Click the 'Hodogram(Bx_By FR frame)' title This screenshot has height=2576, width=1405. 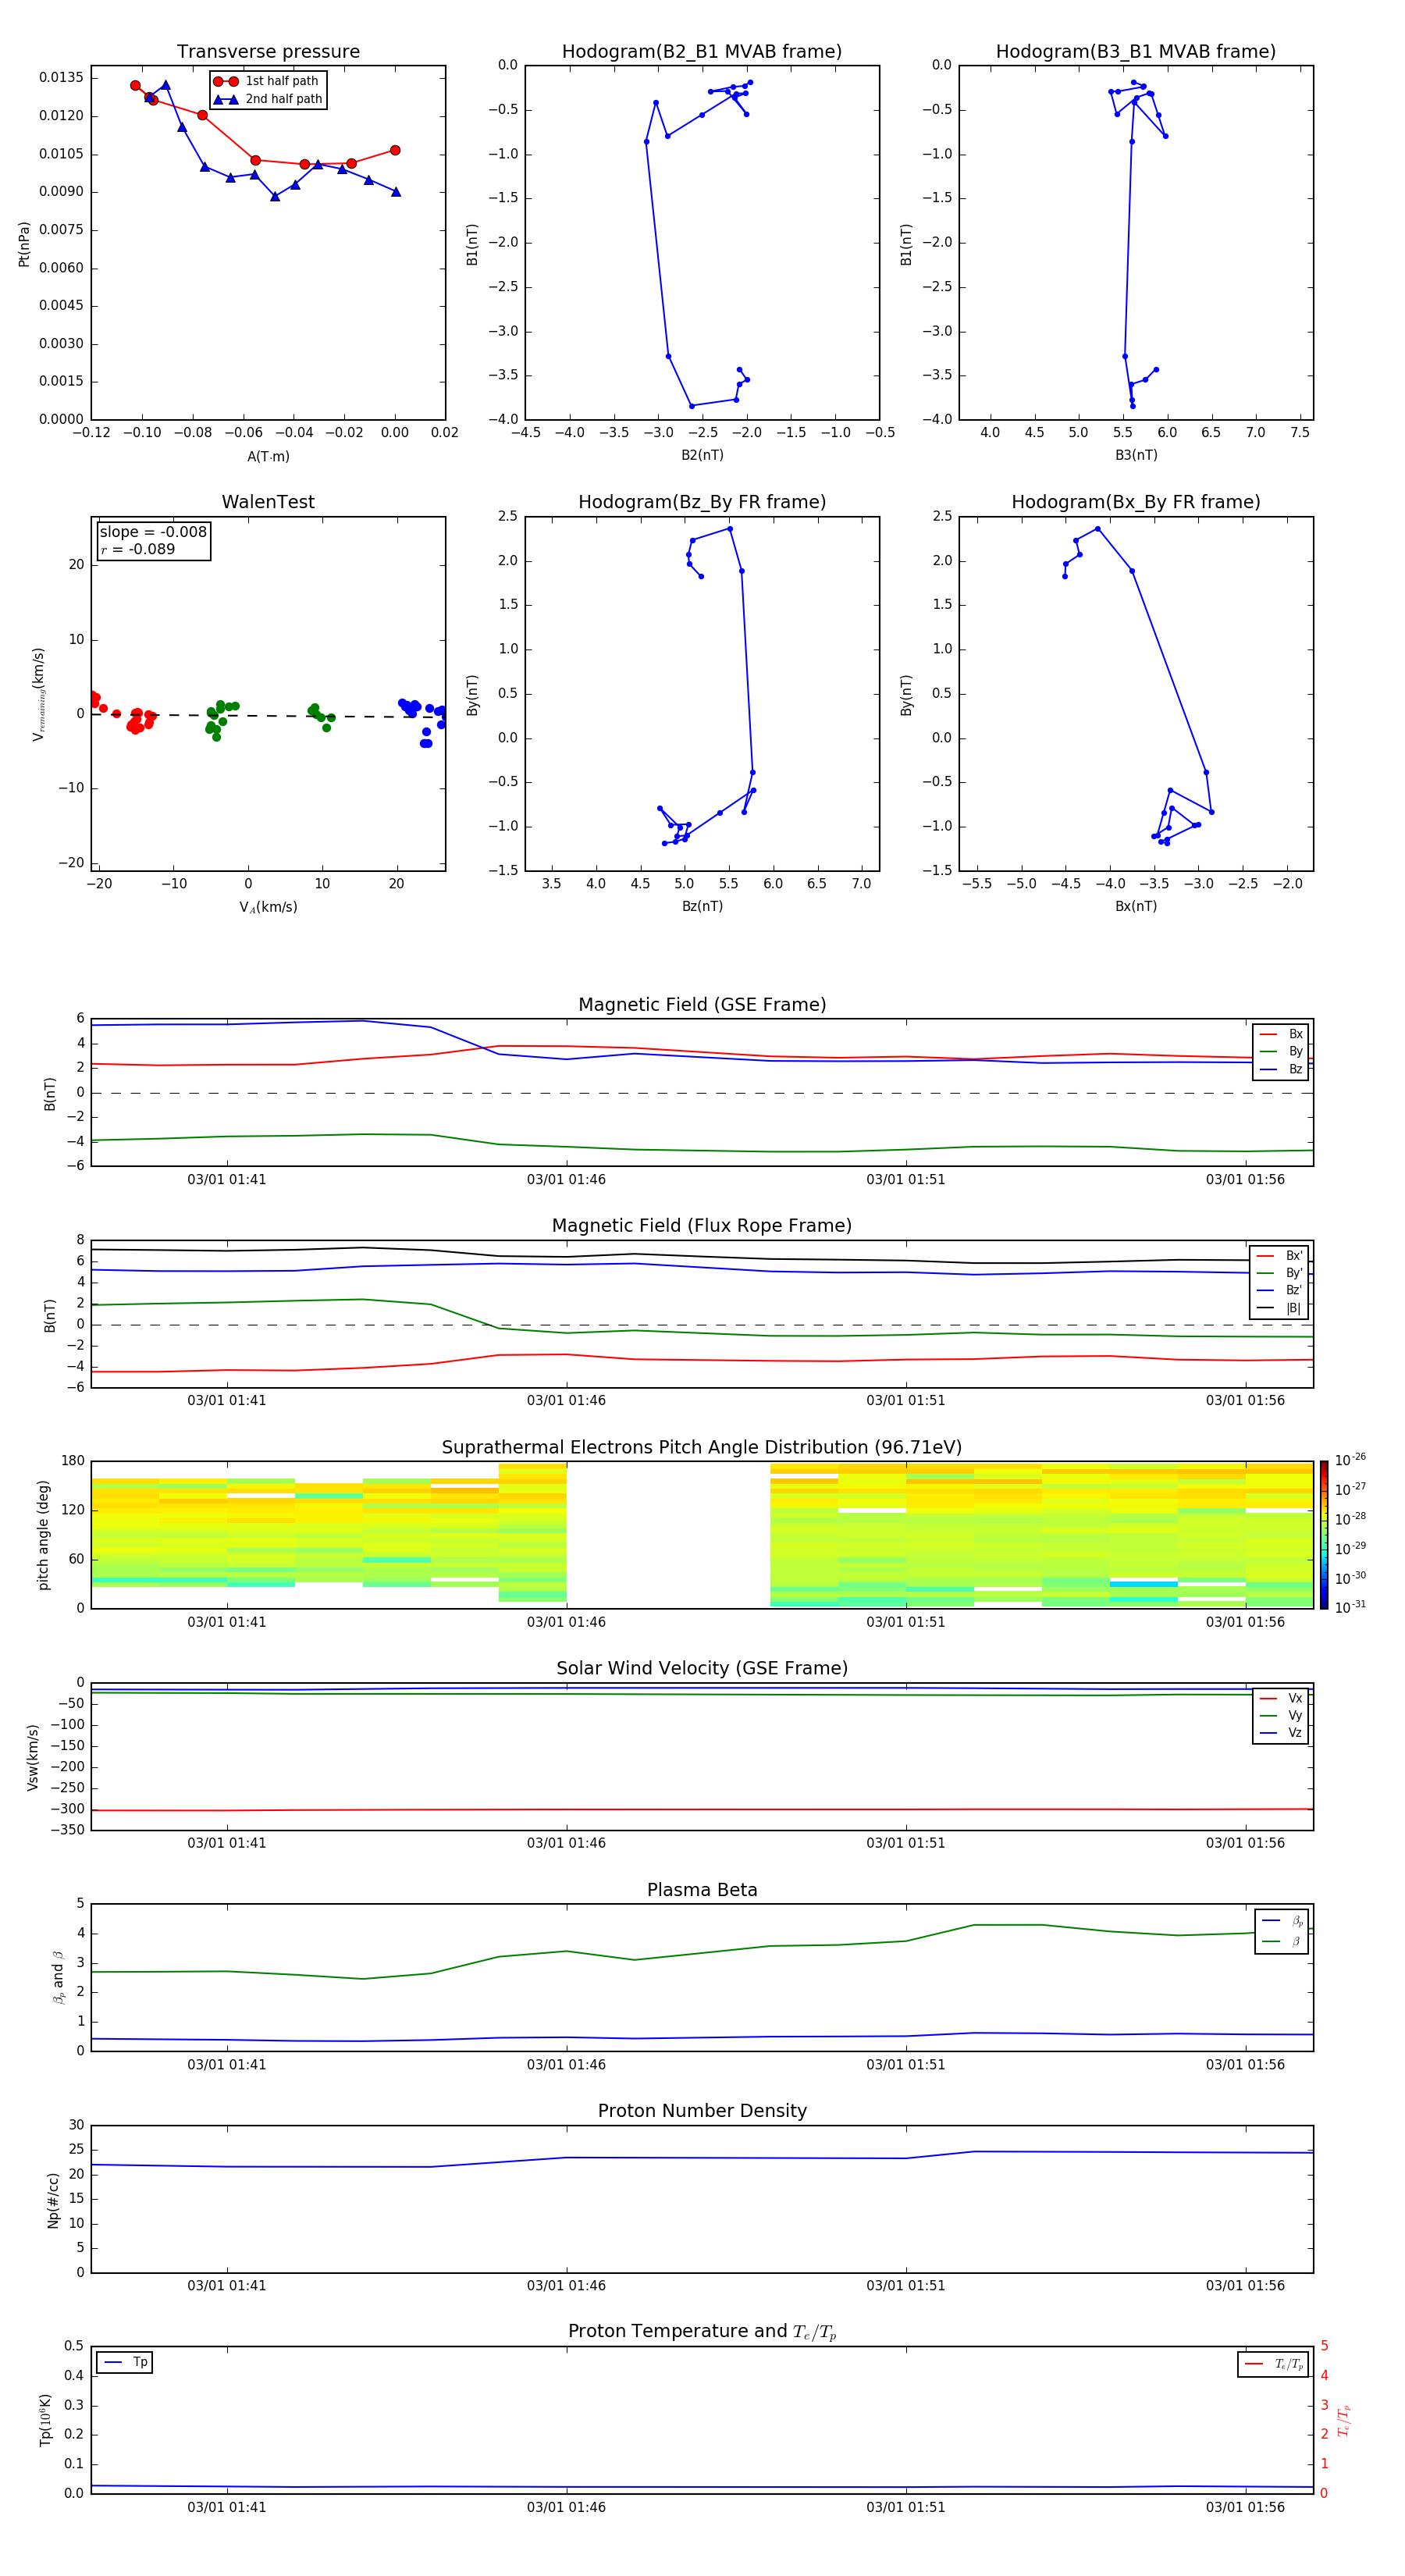(x=1136, y=502)
